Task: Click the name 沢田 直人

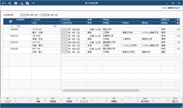Action: (x=37, y=52)
